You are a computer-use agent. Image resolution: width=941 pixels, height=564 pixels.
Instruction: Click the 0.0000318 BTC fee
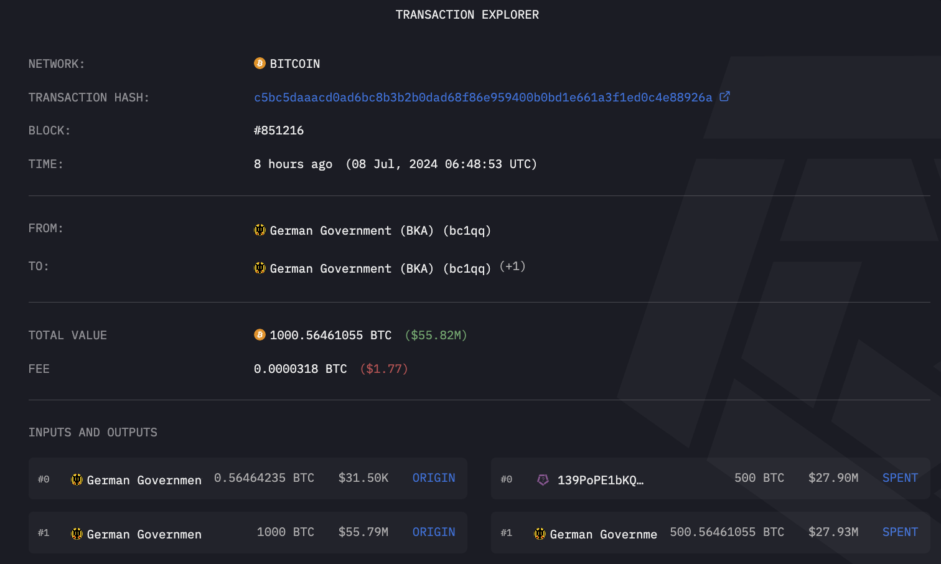click(301, 369)
